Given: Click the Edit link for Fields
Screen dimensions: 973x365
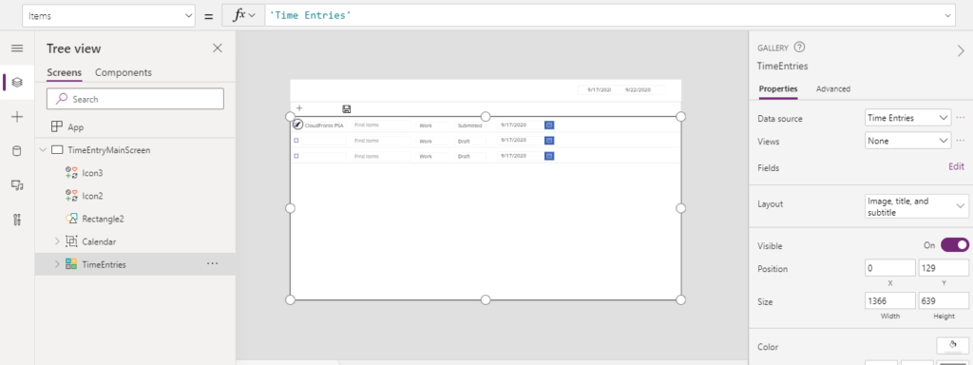Looking at the screenshot, I should pyautogui.click(x=956, y=166).
